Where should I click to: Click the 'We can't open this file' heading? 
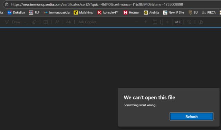tap(150, 97)
